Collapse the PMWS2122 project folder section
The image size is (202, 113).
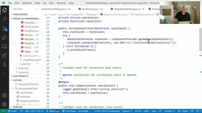pos(27,19)
